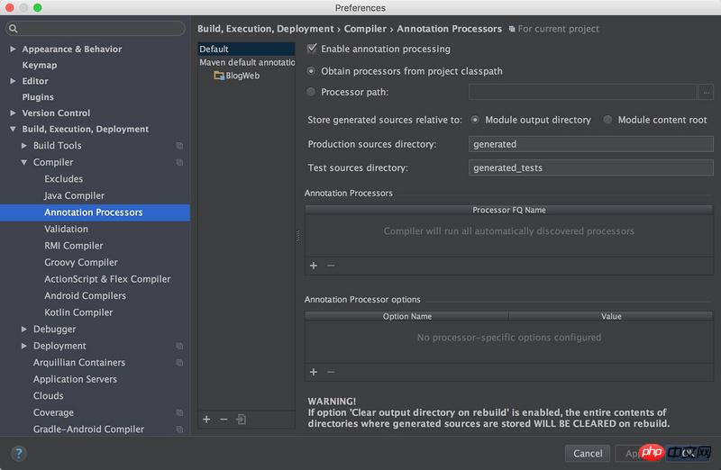Add an annotation processor FQ name
The image size is (721, 470).
[314, 266]
